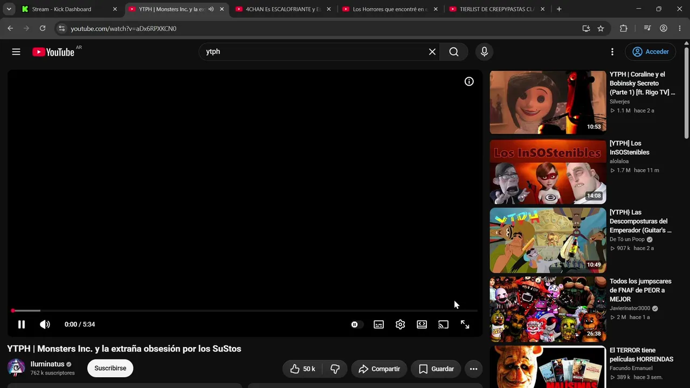Close the TIERLIST DE CREEPYPASTAS tab
The height and width of the screenshot is (388, 690).
point(542,9)
